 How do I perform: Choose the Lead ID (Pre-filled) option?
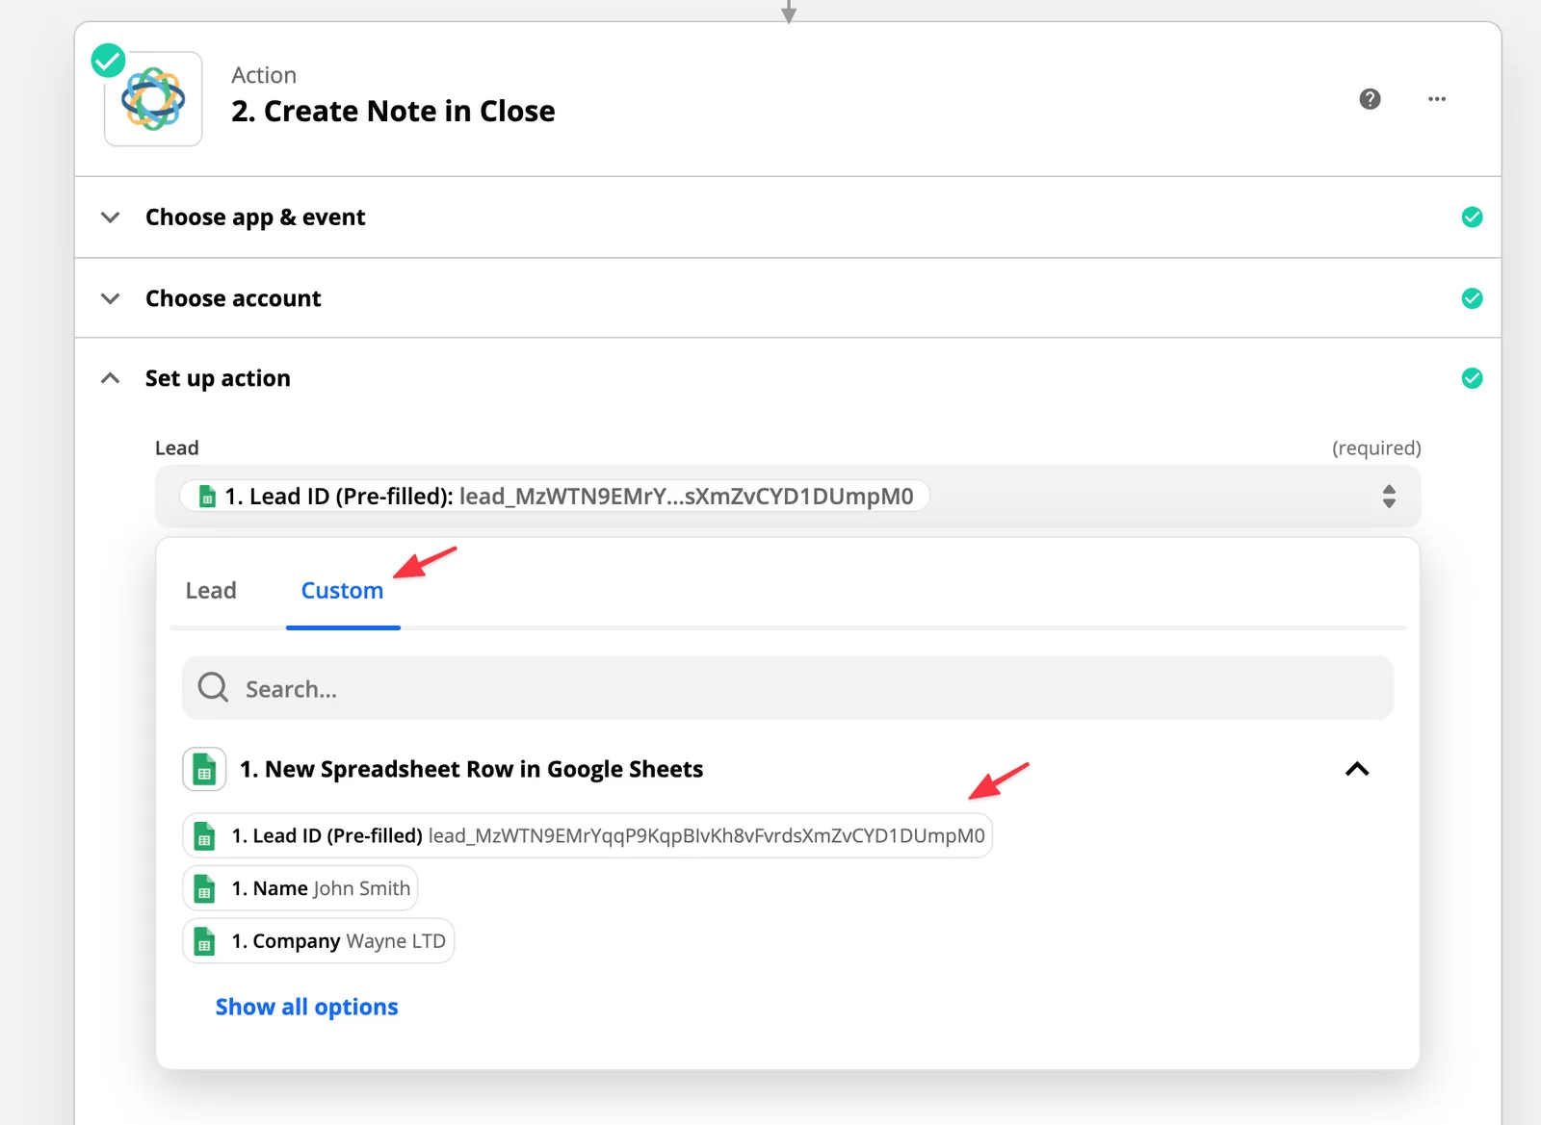click(x=588, y=835)
